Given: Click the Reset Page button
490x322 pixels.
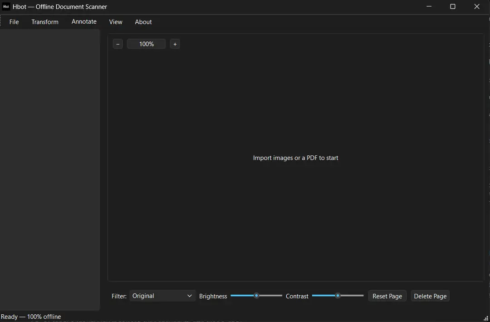Looking at the screenshot, I should coord(387,296).
